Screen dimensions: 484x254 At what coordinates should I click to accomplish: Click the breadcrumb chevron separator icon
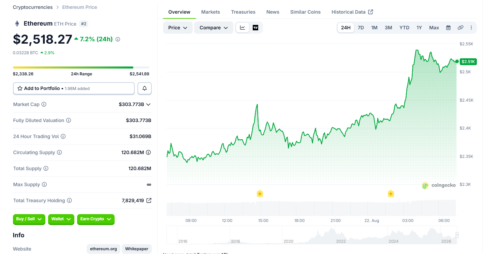point(57,7)
